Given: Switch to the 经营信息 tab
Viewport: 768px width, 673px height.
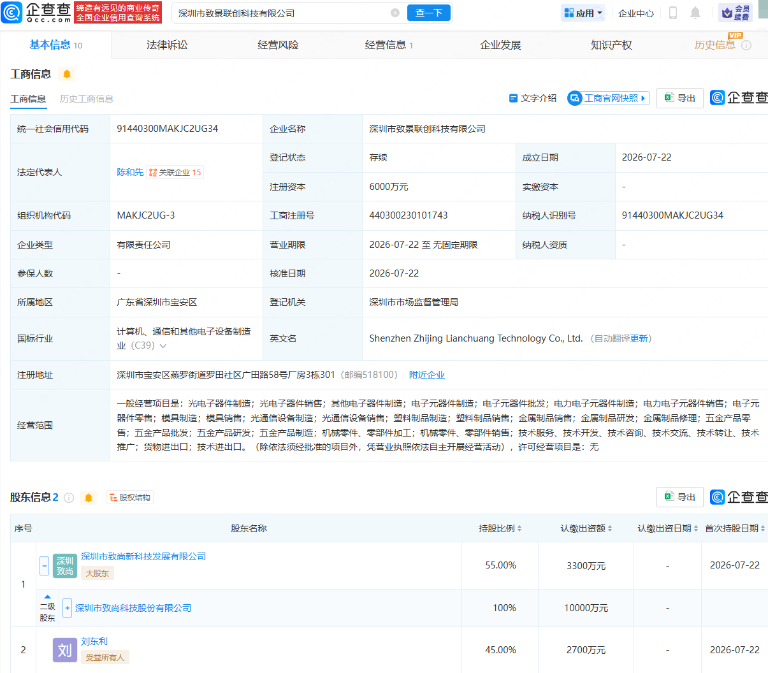Looking at the screenshot, I should click(x=389, y=45).
